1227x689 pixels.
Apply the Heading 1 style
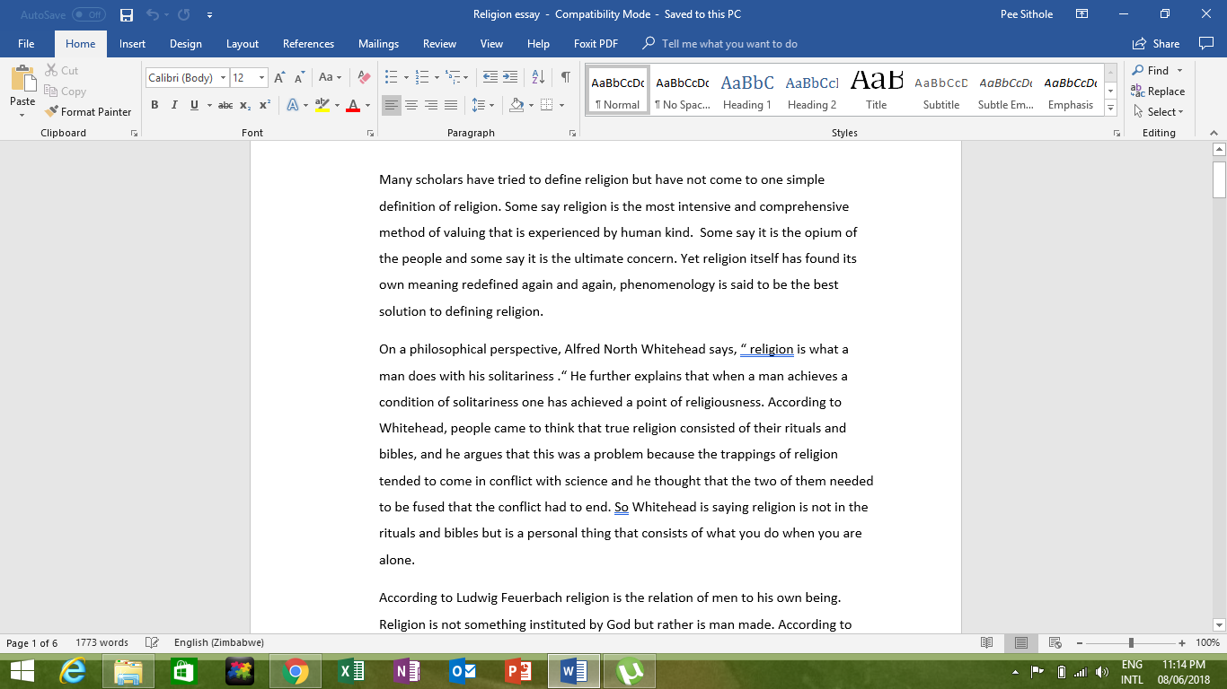click(x=747, y=88)
